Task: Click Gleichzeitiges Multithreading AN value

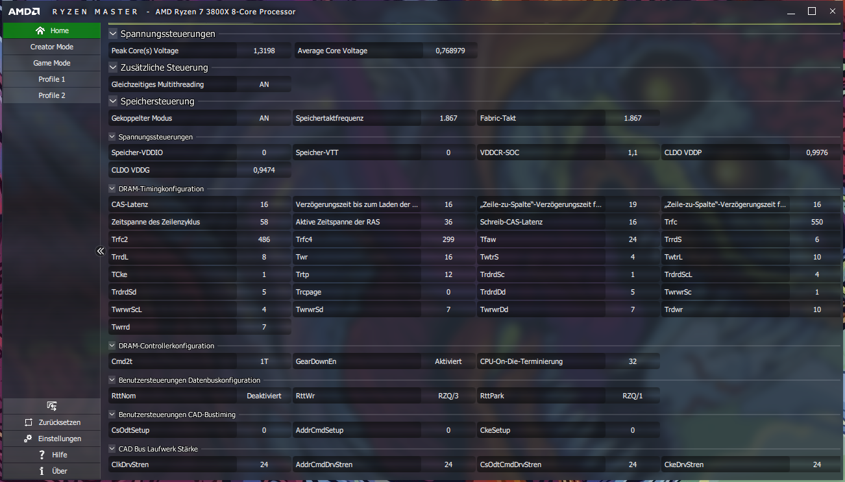Action: click(264, 84)
